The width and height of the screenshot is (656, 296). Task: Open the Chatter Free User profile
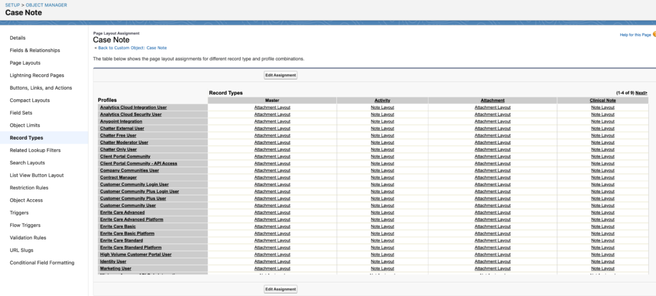click(118, 135)
